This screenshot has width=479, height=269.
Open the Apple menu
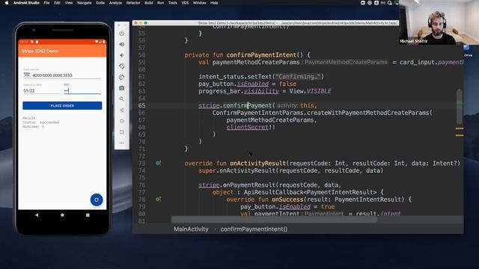[7, 3]
